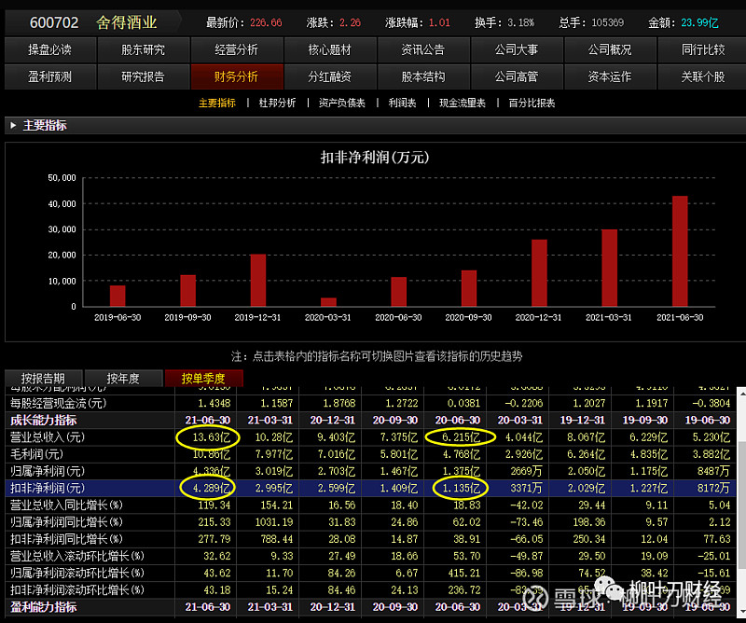Open the 公司高管 tab

click(517, 76)
